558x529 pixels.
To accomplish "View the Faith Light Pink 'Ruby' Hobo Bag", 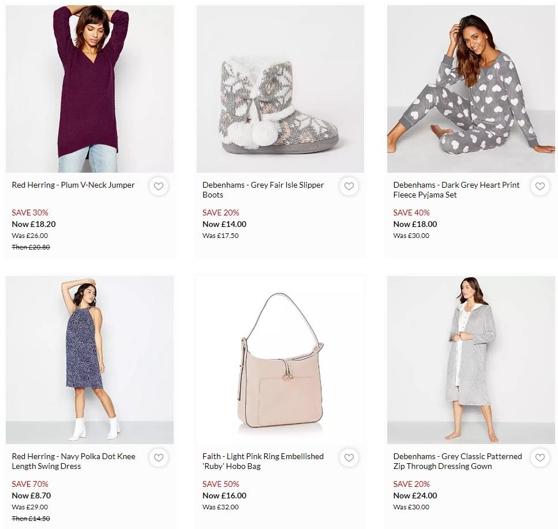I will point(263,461).
